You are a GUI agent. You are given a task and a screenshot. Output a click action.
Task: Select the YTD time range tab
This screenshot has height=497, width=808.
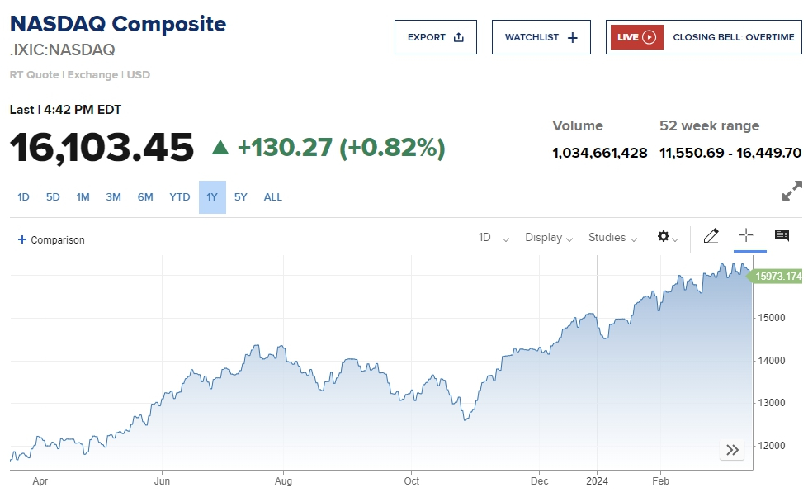click(180, 197)
